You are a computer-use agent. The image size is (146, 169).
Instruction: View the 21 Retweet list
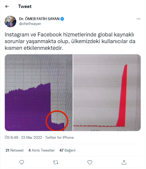coord(14,150)
